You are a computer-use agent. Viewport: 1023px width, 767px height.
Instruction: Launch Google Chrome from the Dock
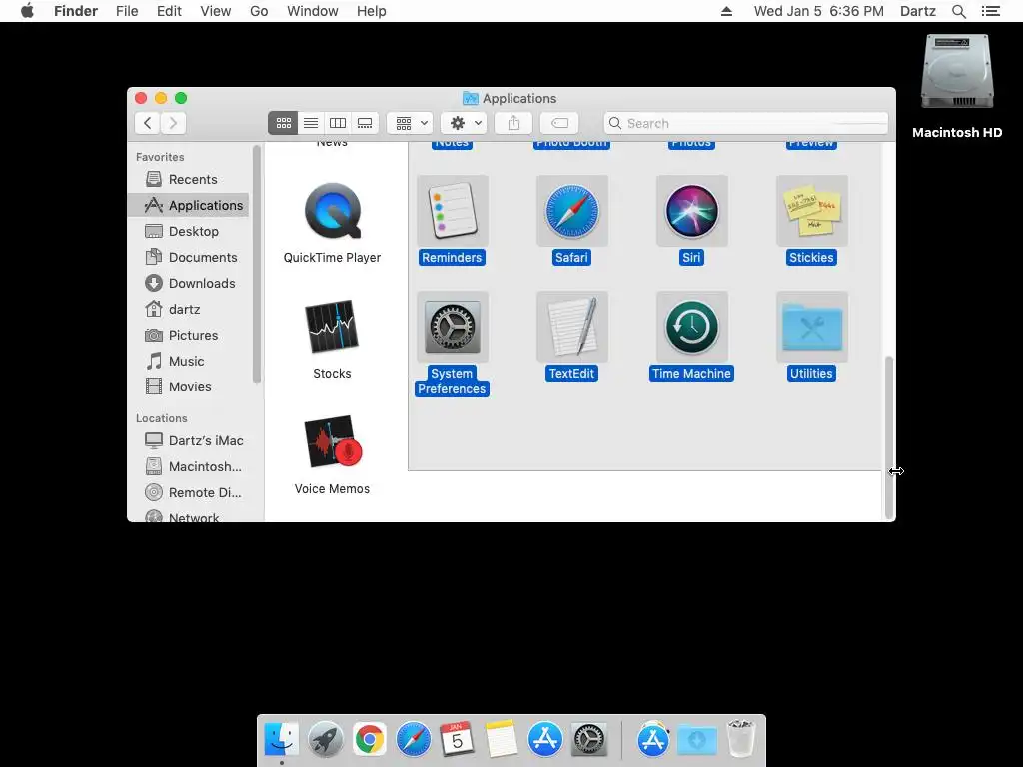[x=370, y=739]
